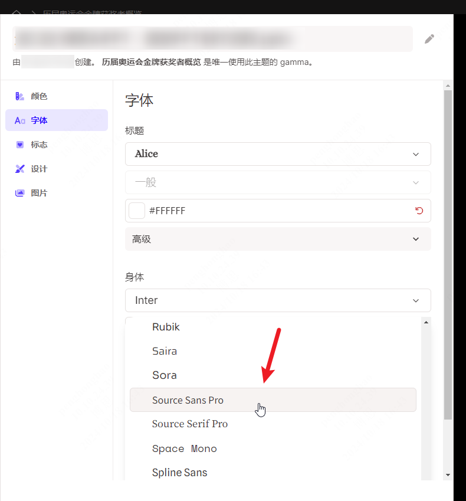This screenshot has width=466, height=501.
Task: Open the Inter body font dropdown
Action: (278, 300)
